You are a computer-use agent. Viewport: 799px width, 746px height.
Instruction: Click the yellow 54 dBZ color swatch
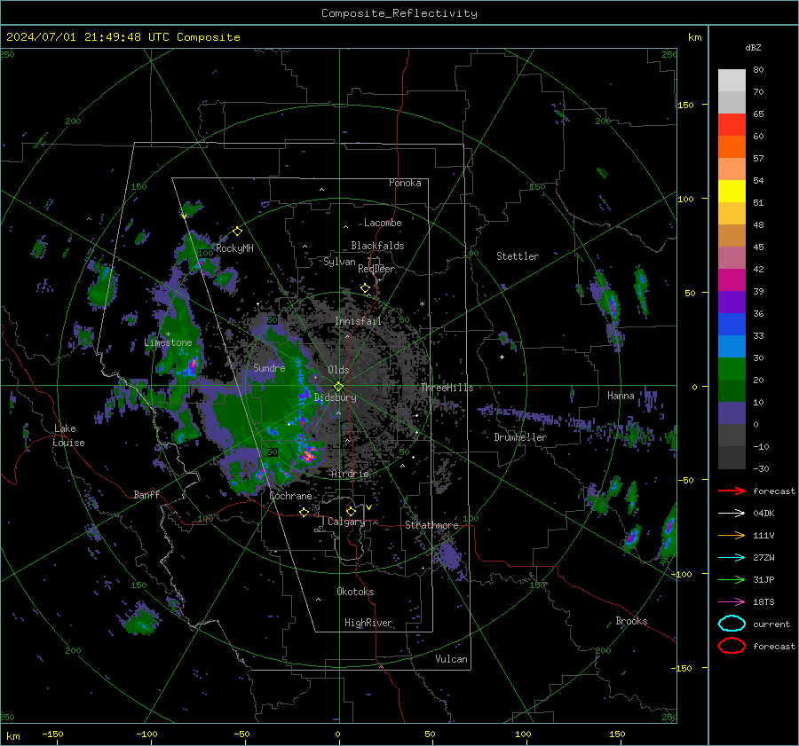(x=732, y=191)
